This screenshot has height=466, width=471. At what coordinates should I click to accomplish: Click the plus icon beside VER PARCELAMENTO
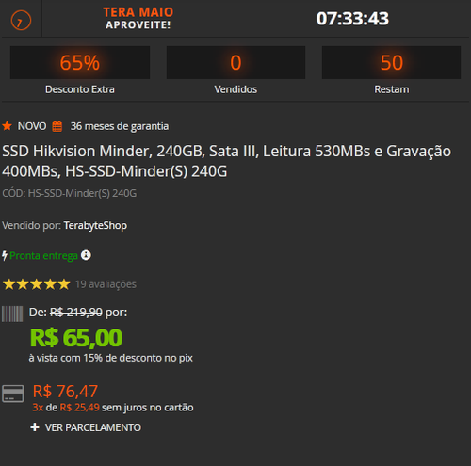(35, 427)
